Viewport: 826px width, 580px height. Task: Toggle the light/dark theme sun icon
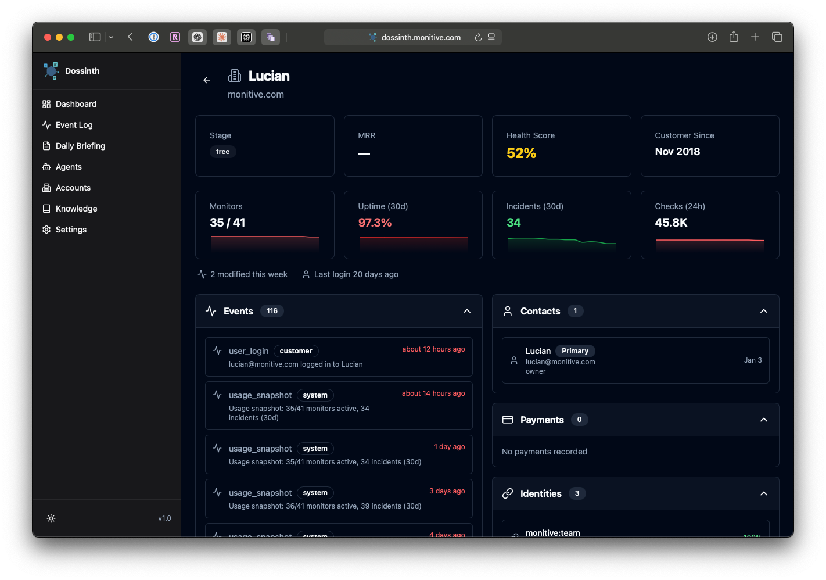[x=51, y=518]
